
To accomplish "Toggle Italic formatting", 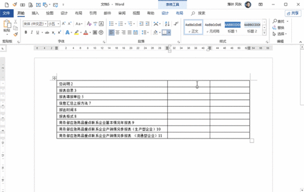I will tap(31, 32).
